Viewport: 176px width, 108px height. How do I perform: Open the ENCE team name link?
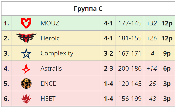(x=48, y=83)
